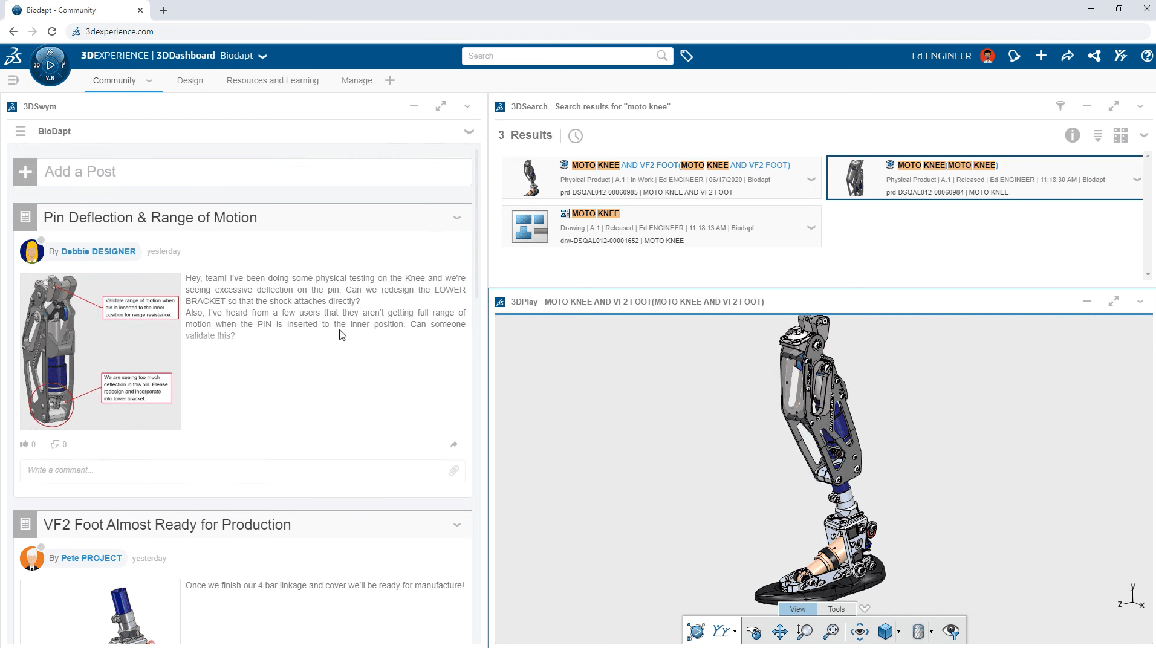Viewport: 1156px width, 648px height.
Task: Open the comment count on the Pin Deflection post
Action: tap(59, 444)
